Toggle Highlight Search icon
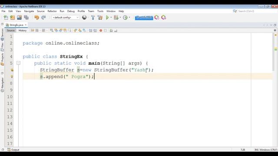 (65, 30)
